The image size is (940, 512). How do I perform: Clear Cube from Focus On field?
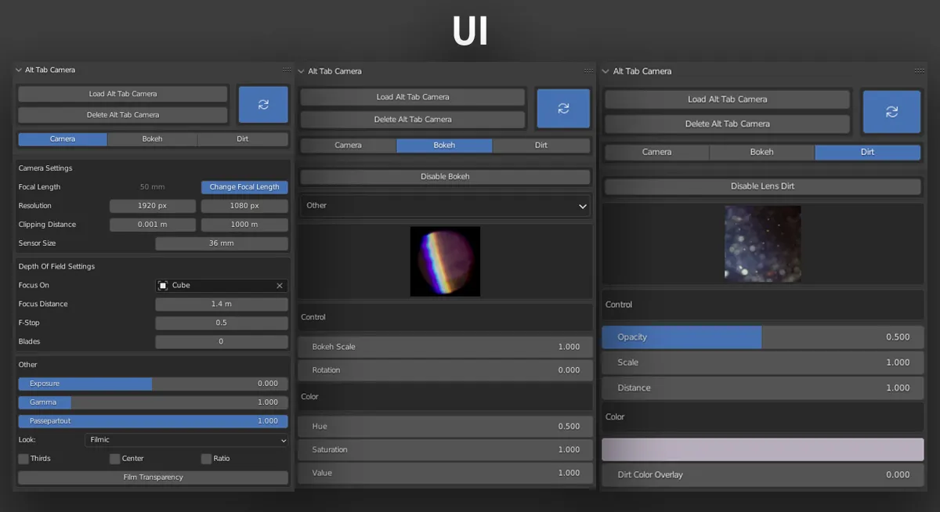(x=279, y=286)
